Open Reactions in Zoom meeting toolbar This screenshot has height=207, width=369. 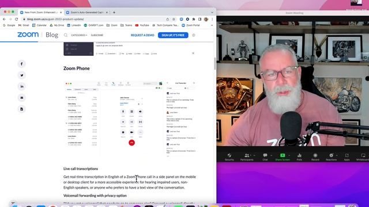tap(331, 157)
